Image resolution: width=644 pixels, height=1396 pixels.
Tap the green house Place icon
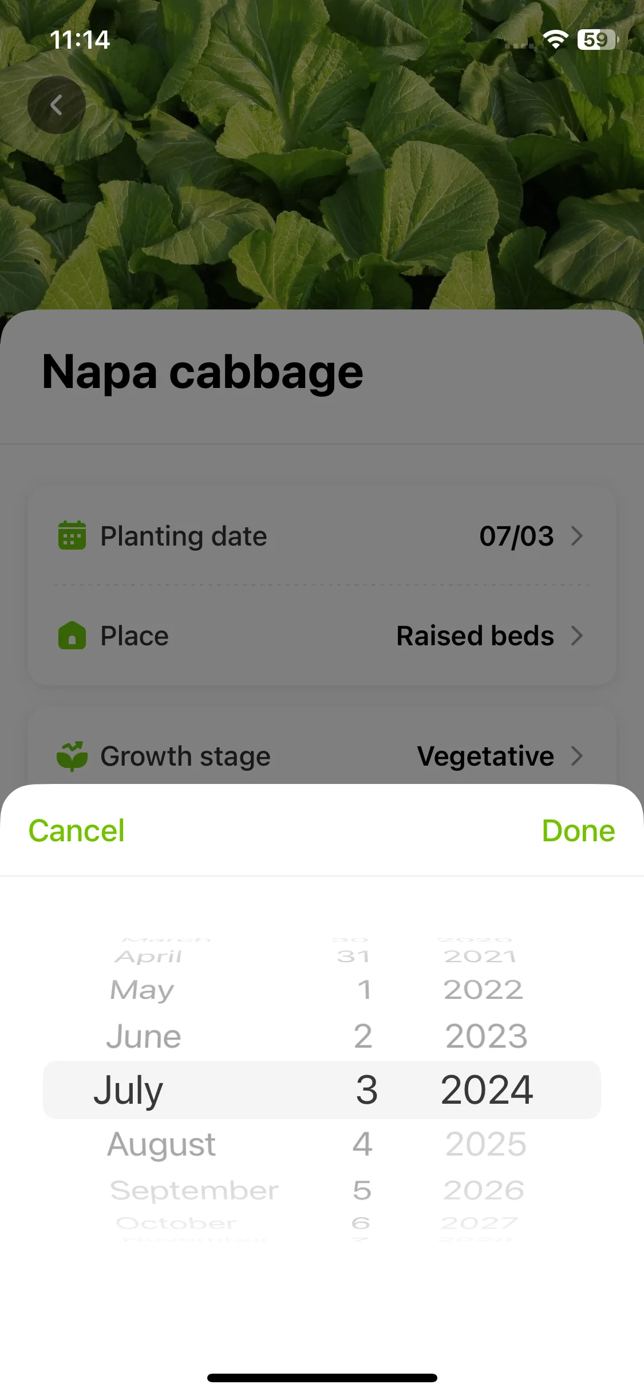tap(72, 636)
